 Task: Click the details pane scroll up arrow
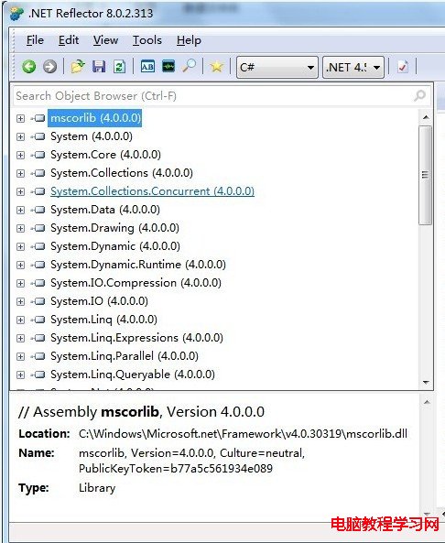[427, 402]
